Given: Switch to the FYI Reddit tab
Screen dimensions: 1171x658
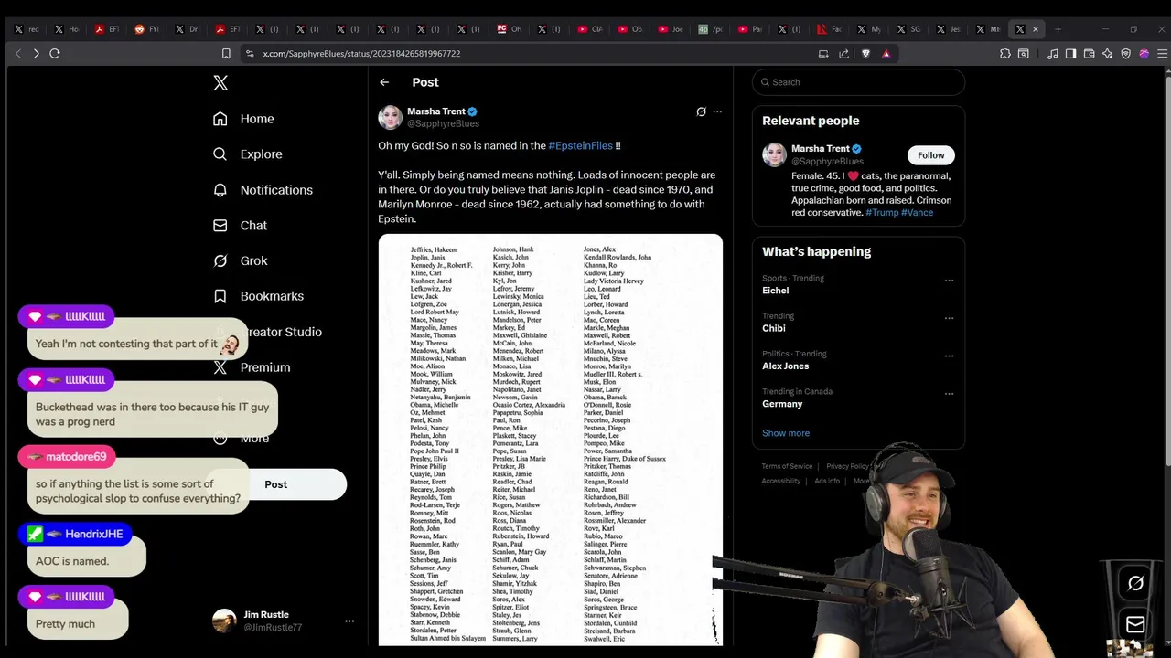Looking at the screenshot, I should click(x=147, y=29).
